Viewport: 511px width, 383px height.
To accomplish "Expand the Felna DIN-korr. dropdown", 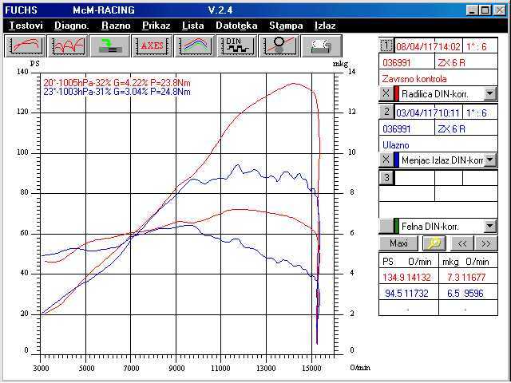I will [x=490, y=226].
